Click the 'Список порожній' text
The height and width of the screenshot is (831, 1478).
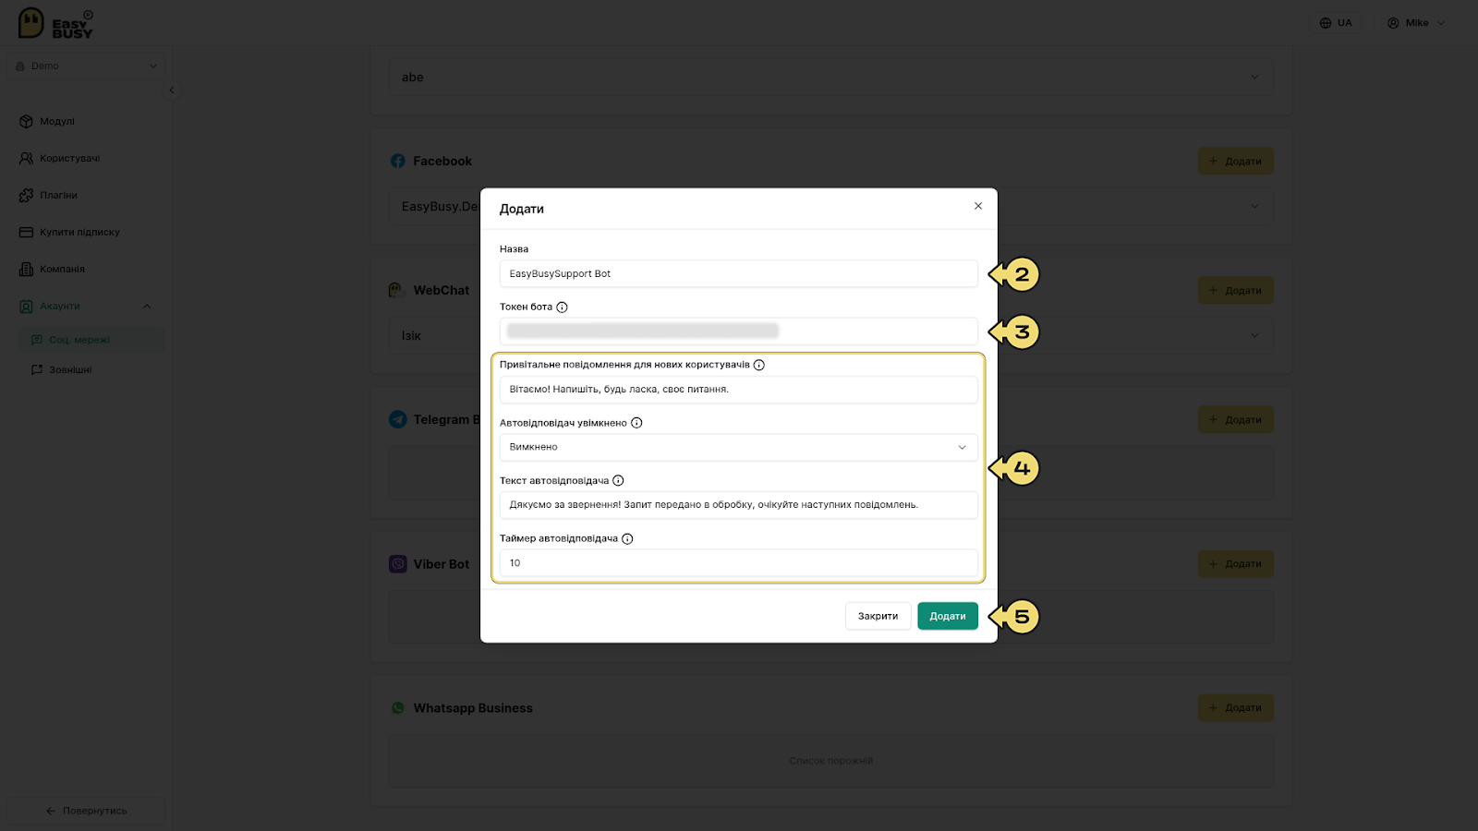tap(830, 761)
